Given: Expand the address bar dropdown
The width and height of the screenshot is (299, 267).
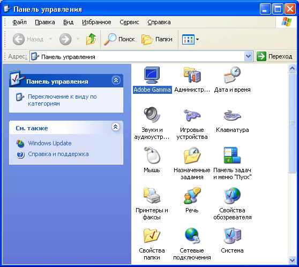Looking at the screenshot, I should coord(248,56).
